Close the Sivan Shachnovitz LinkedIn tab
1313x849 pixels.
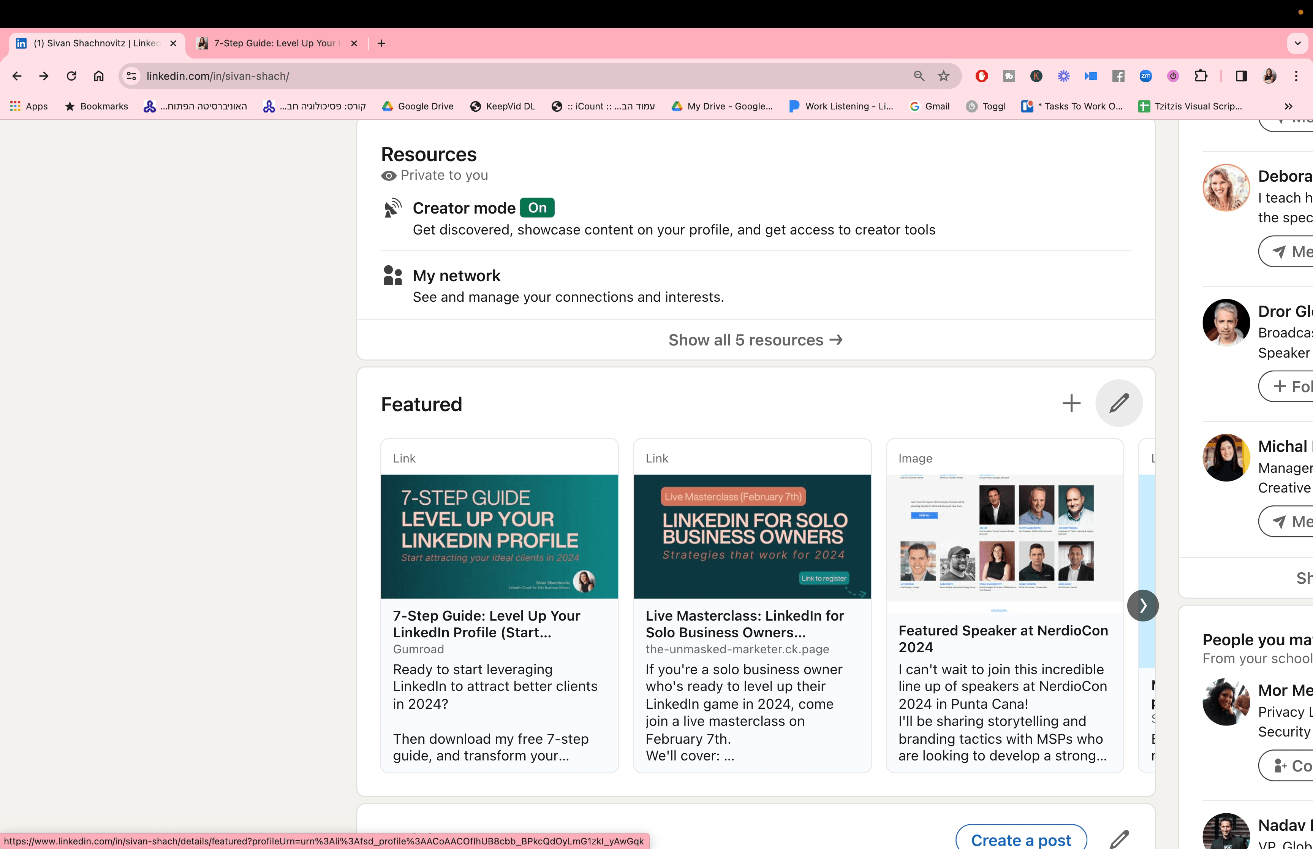(173, 44)
